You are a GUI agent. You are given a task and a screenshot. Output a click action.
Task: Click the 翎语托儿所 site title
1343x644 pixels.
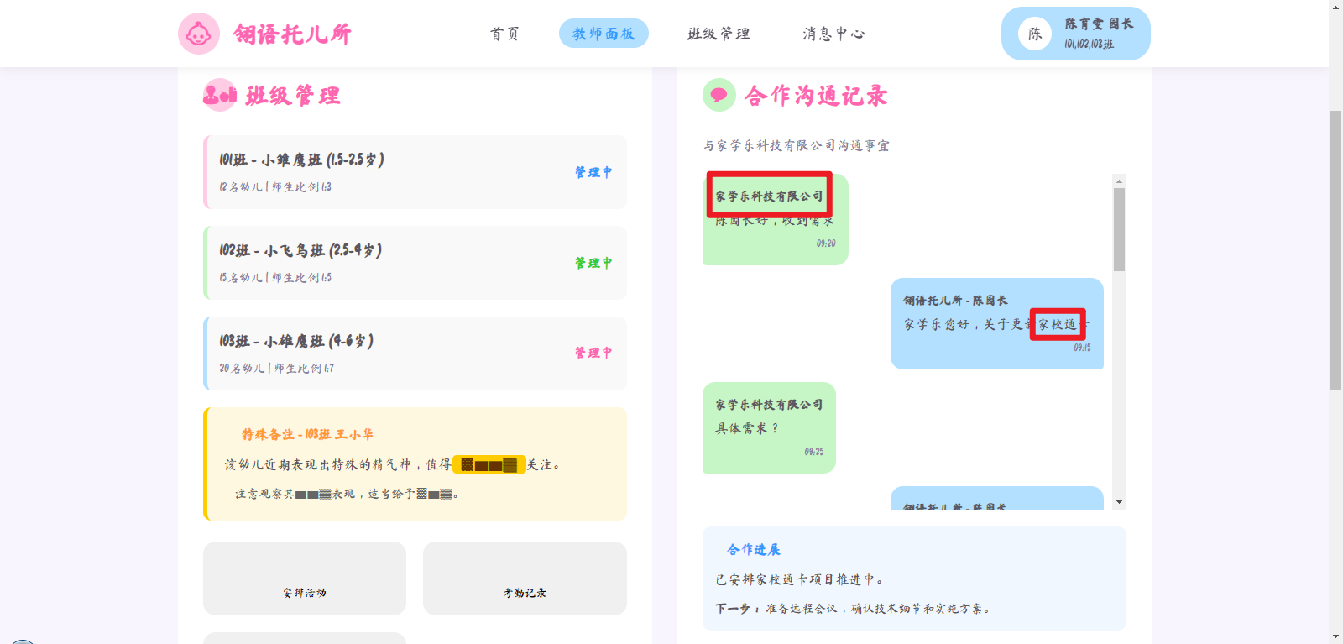point(292,34)
